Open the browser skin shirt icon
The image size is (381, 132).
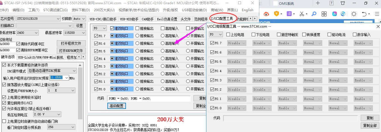point(343,3)
